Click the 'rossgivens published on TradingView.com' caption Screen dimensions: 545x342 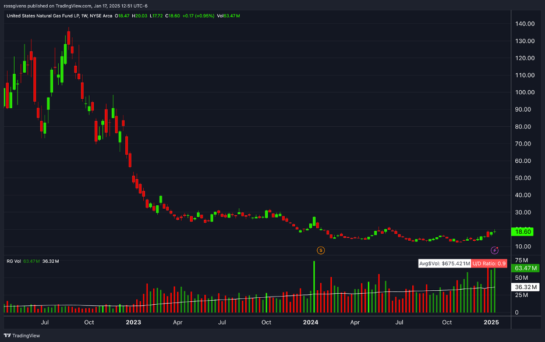coord(48,6)
